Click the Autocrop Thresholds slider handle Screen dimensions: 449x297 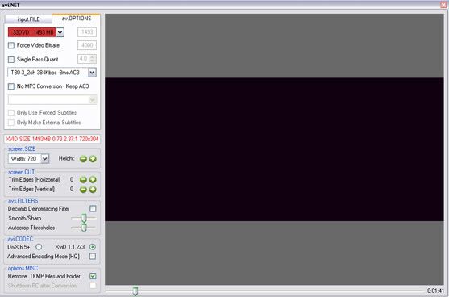click(84, 228)
